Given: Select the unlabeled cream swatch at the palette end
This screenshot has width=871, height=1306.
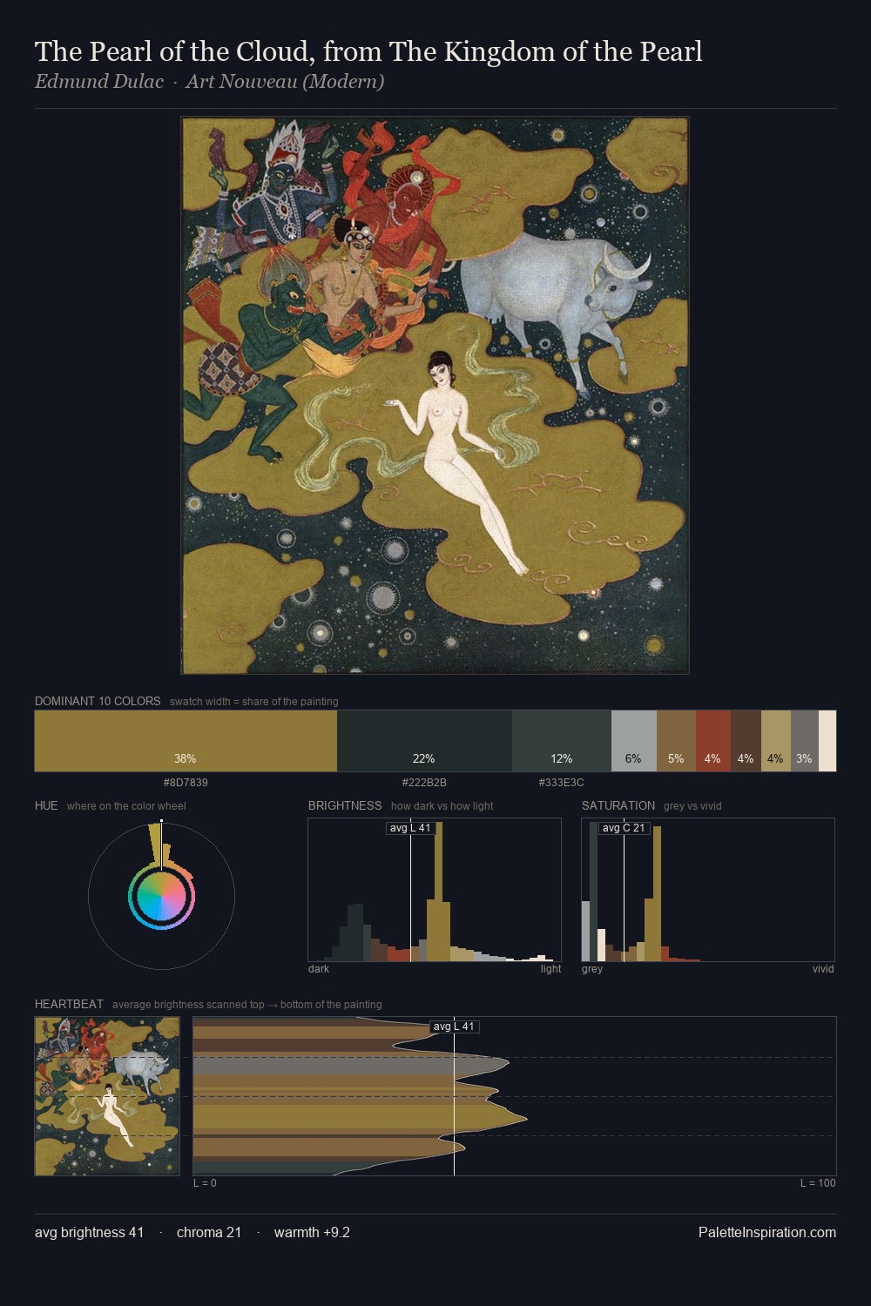Looking at the screenshot, I should point(827,741).
